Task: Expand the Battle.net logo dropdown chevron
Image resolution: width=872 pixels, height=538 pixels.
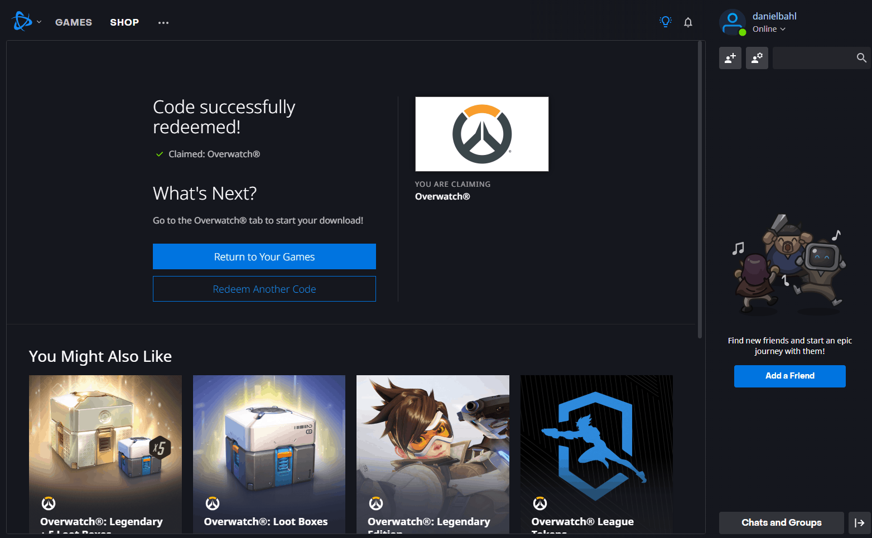Action: [x=39, y=22]
